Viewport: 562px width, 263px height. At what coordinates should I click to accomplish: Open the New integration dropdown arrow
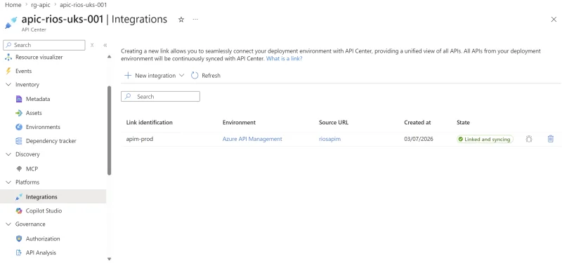coord(181,76)
